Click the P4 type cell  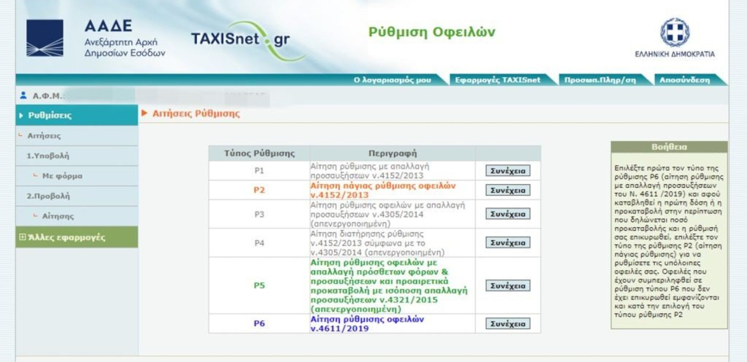(x=259, y=243)
